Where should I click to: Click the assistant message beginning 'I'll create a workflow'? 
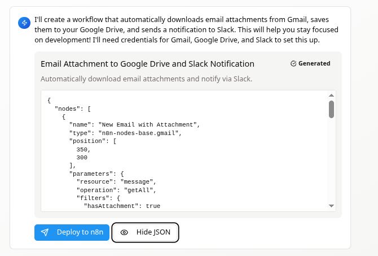coord(186,30)
